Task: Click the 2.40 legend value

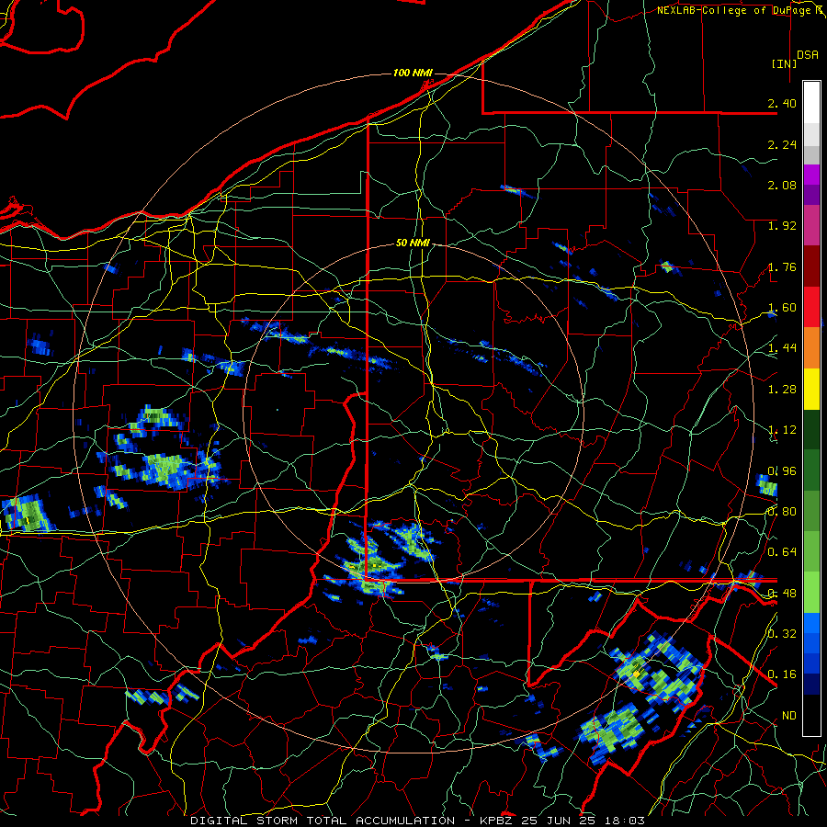Action: coord(782,103)
